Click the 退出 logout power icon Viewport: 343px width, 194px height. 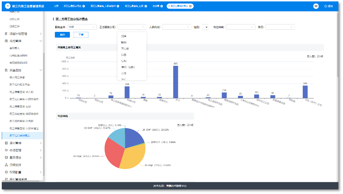[x=326, y=6]
